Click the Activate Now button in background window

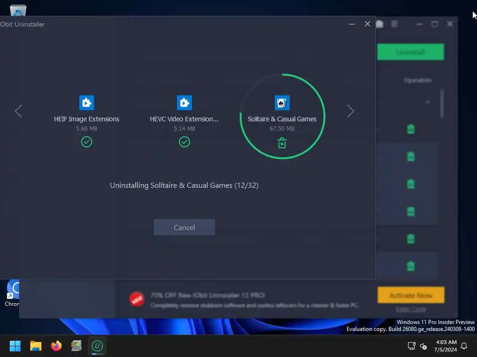point(411,295)
